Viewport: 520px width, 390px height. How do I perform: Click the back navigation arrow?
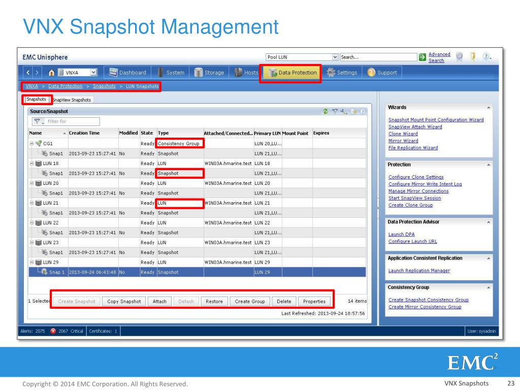tap(28, 72)
